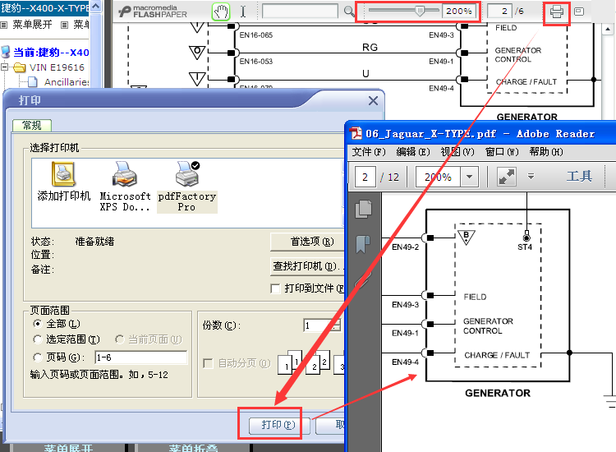The width and height of the screenshot is (616, 452).
Task: Open Adobe Reader bookmarks panel
Action: click(x=364, y=244)
